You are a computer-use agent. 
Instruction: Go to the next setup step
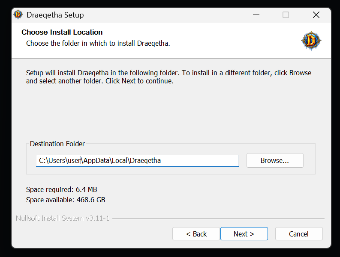244,233
